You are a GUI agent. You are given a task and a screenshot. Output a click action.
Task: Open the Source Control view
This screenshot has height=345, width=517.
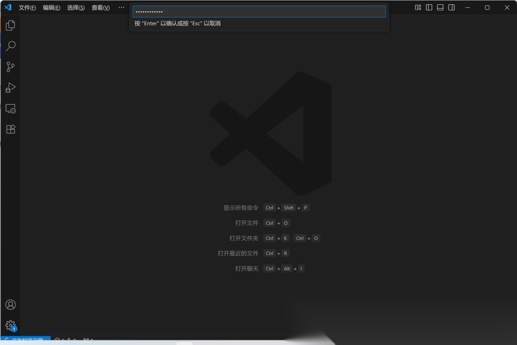11,67
